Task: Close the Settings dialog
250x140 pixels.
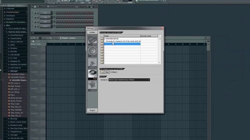Action: (162, 28)
